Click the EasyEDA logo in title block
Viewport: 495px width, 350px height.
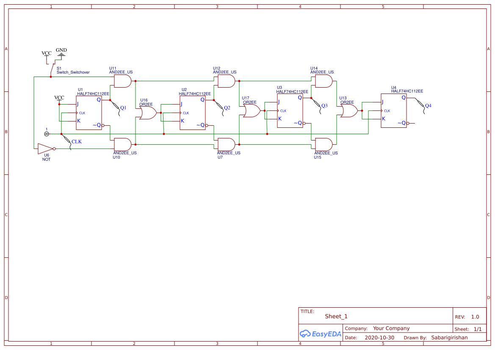pos(320,333)
